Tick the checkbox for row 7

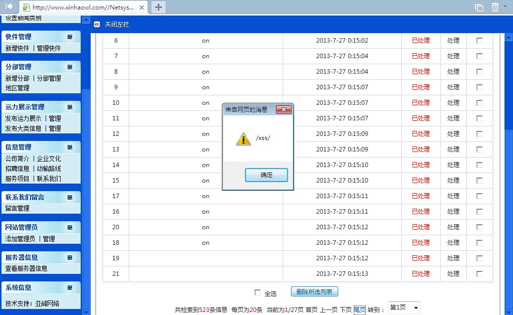[x=479, y=56]
